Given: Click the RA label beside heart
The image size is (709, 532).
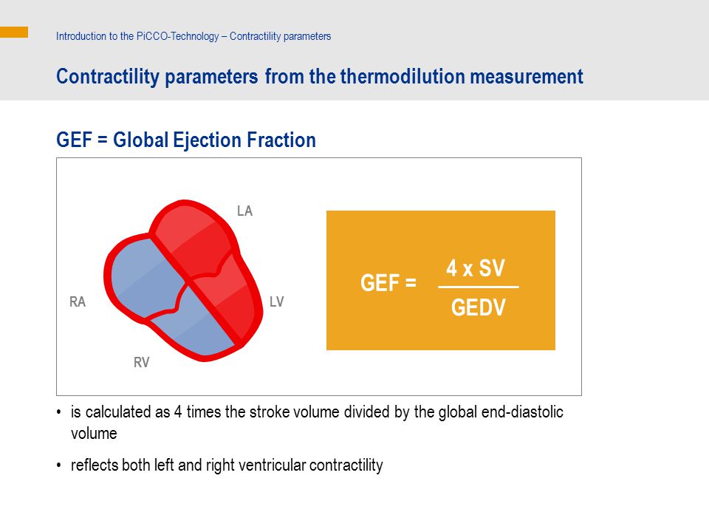Looking at the screenshot, I should [x=78, y=301].
